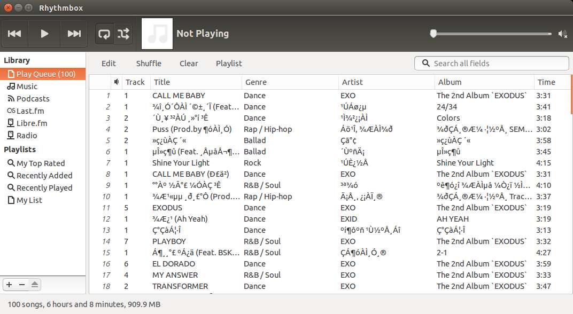Sort by the Artist column header
The height and width of the screenshot is (314, 573).
click(386, 82)
